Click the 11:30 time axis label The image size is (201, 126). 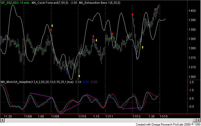(x=8, y=116)
